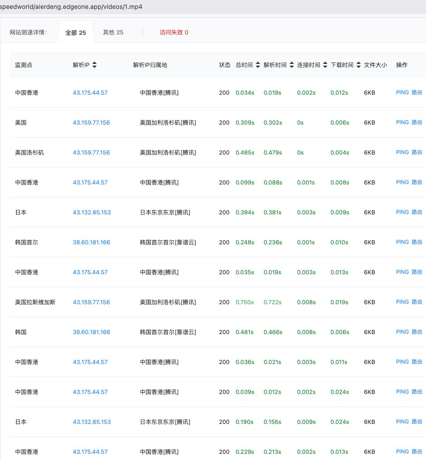Open IP 43.159.77.156 in the 美国拉斯维加斯 row
Image resolution: width=426 pixels, height=461 pixels.
(x=92, y=302)
